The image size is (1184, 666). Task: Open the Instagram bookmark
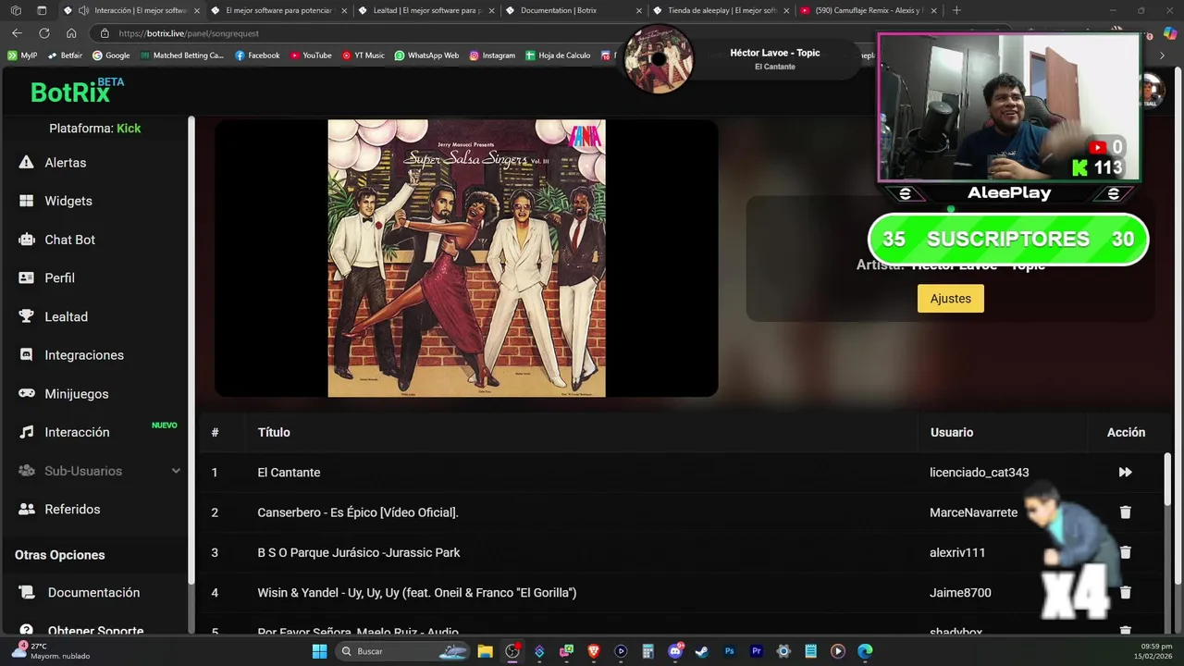492,55
